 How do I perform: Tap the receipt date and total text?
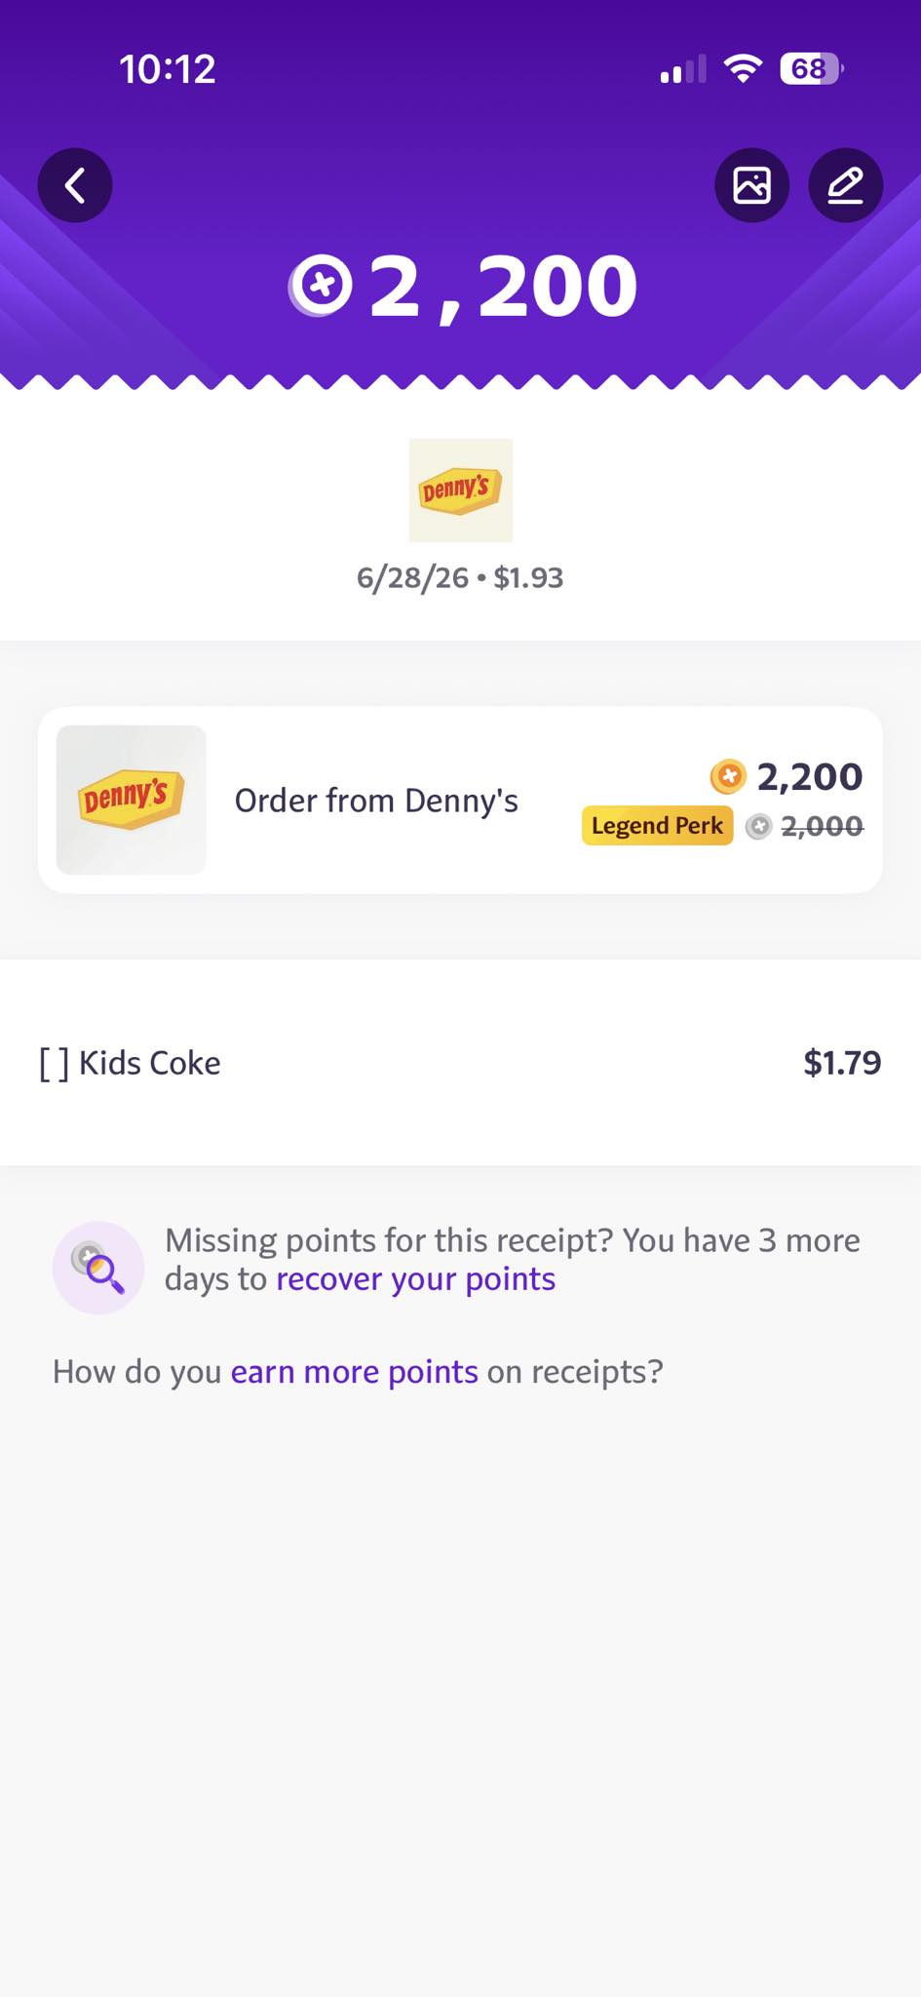[460, 578]
